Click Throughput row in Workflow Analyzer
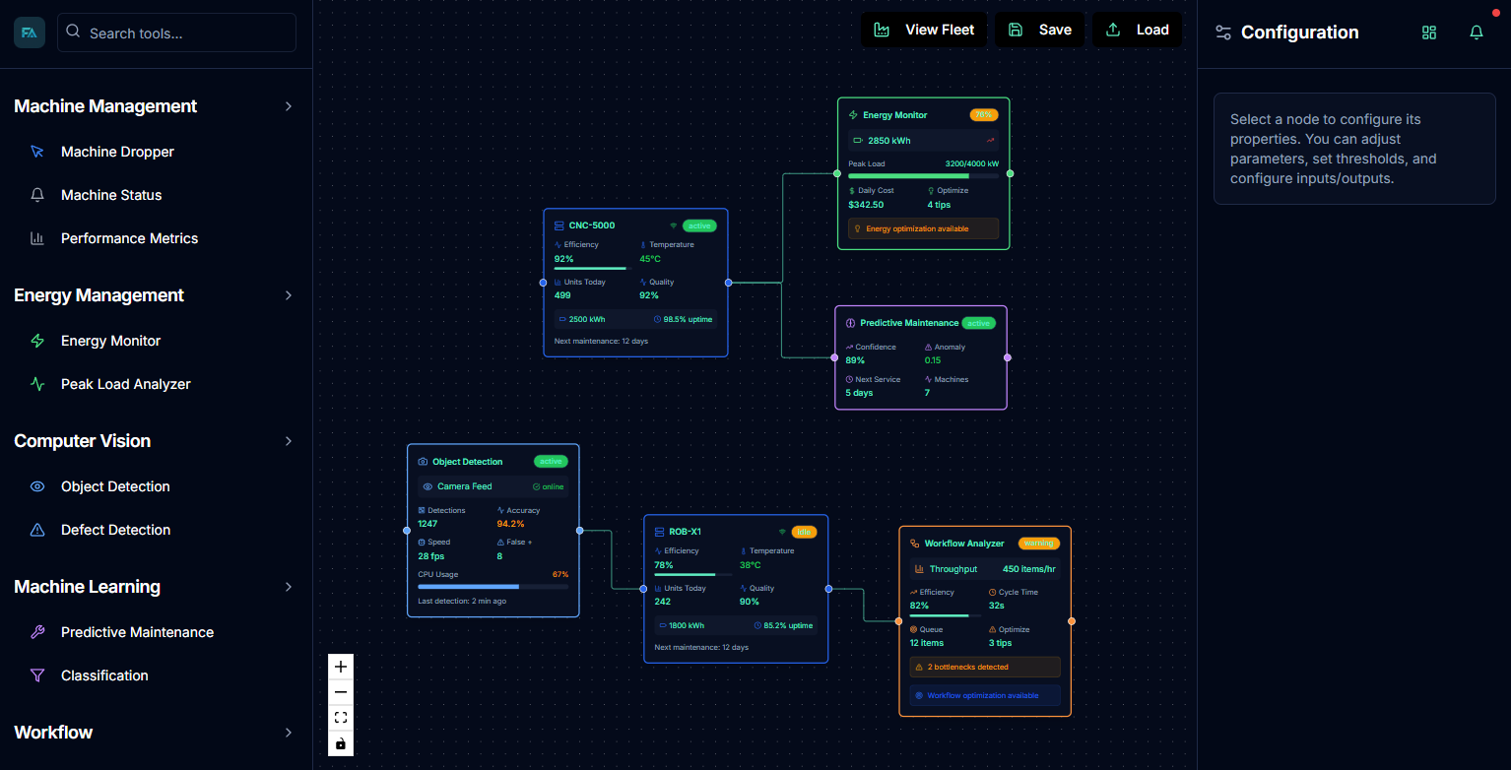This screenshot has width=1511, height=770. (x=985, y=569)
